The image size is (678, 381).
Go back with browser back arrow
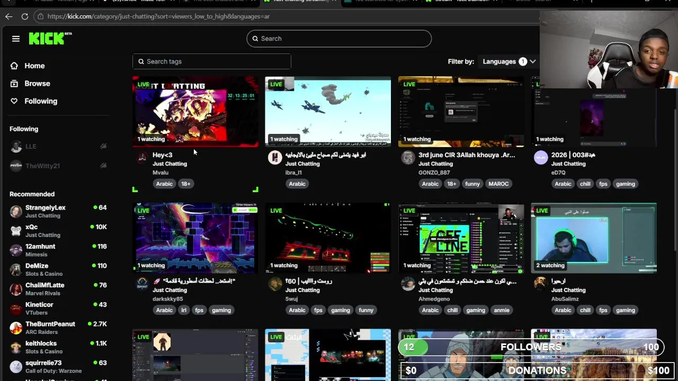(9, 16)
